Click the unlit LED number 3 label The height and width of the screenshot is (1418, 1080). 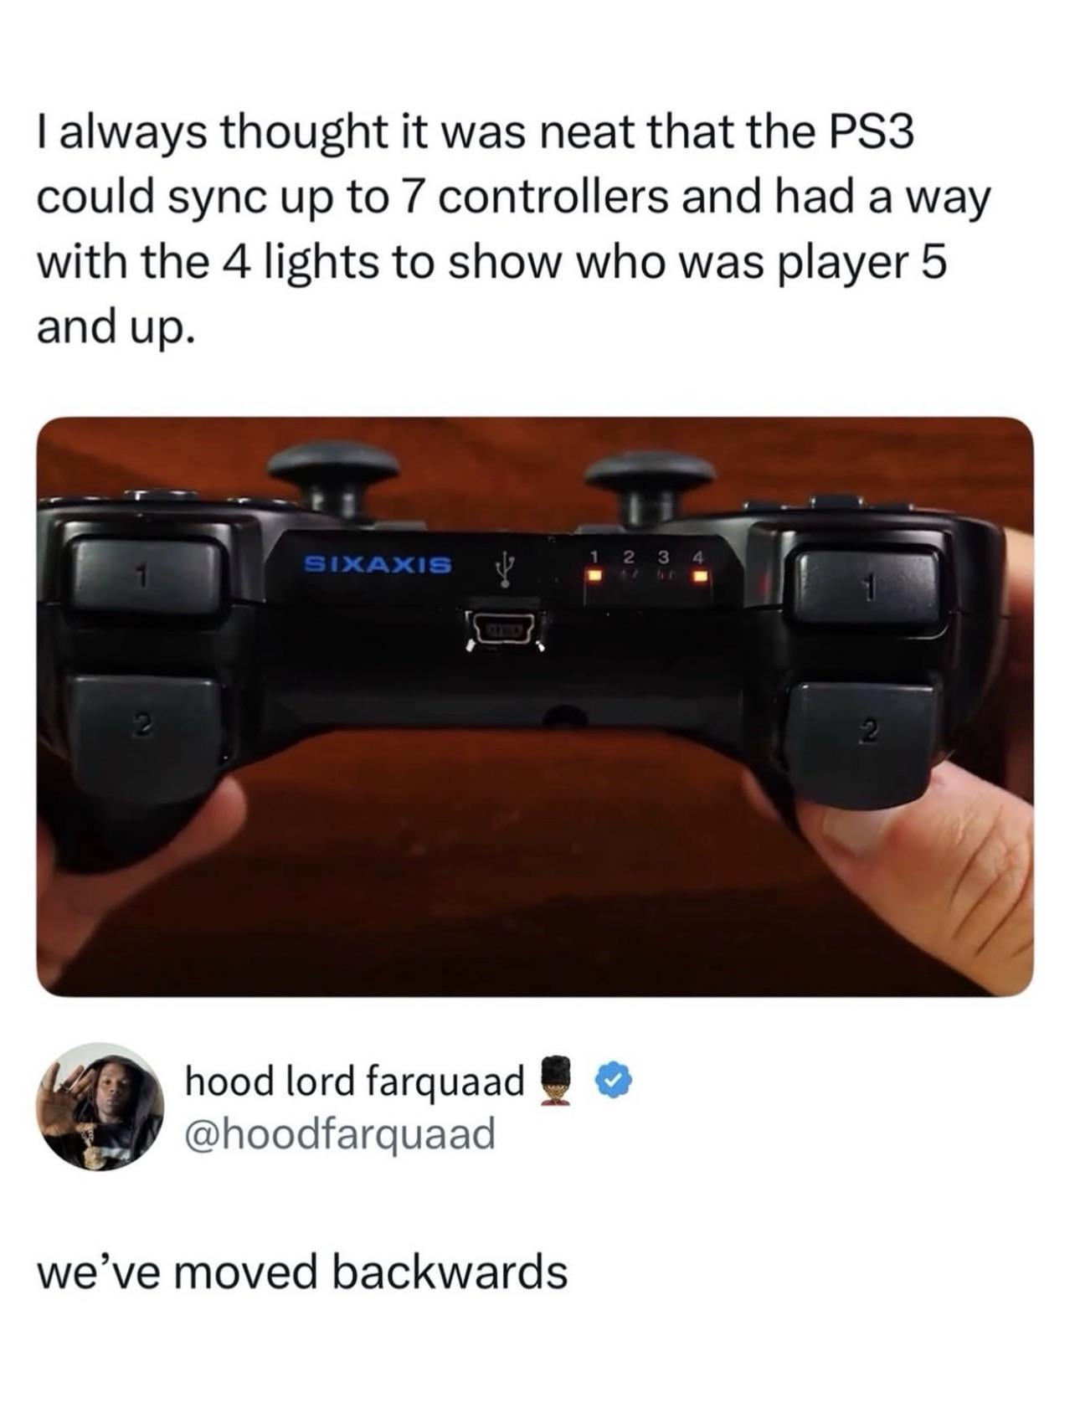664,556
